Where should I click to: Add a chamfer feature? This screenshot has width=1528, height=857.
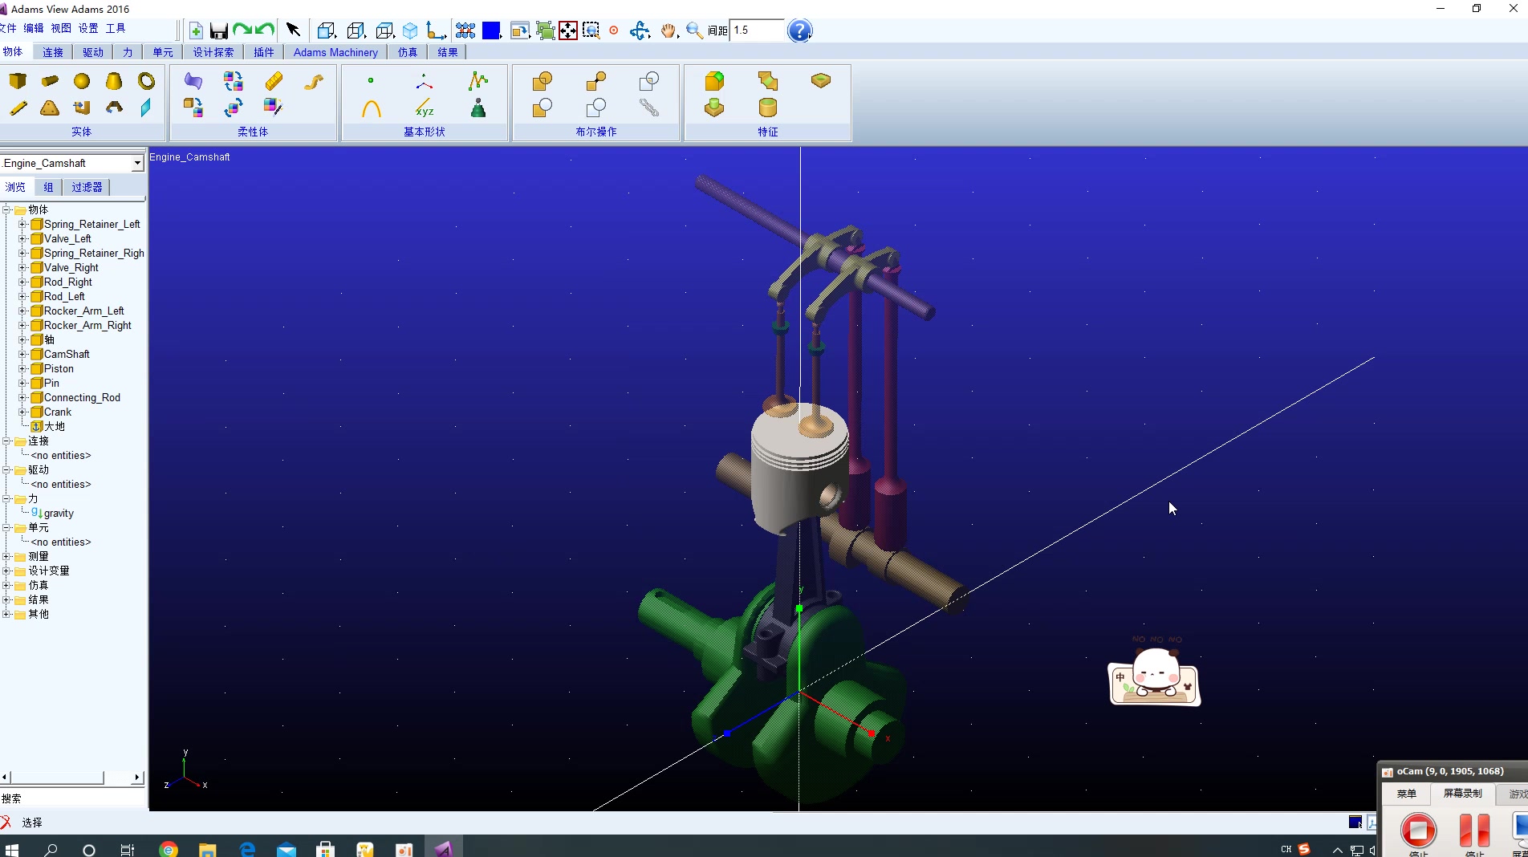click(768, 81)
